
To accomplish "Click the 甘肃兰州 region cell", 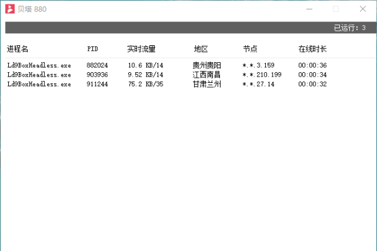I will pos(207,84).
